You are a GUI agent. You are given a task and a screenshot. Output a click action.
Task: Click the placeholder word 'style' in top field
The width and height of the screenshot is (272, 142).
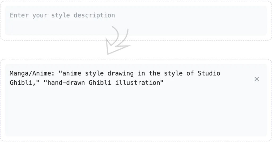point(61,15)
